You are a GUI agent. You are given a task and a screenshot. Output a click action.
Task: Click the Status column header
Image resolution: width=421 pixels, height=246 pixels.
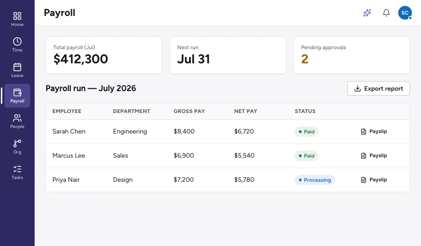coord(305,111)
